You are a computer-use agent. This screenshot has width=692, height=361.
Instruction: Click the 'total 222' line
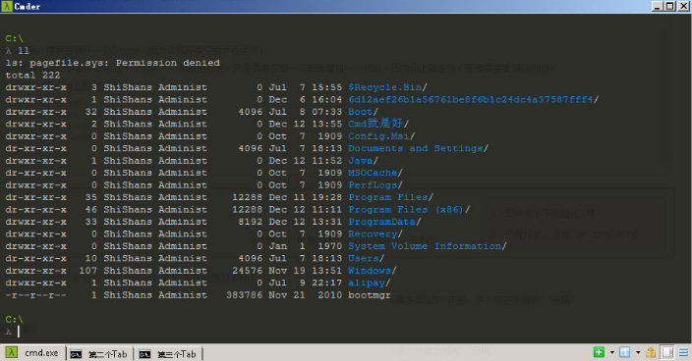[32, 76]
